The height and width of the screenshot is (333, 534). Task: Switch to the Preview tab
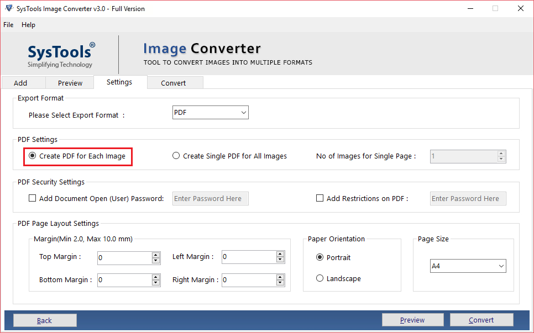click(x=70, y=82)
